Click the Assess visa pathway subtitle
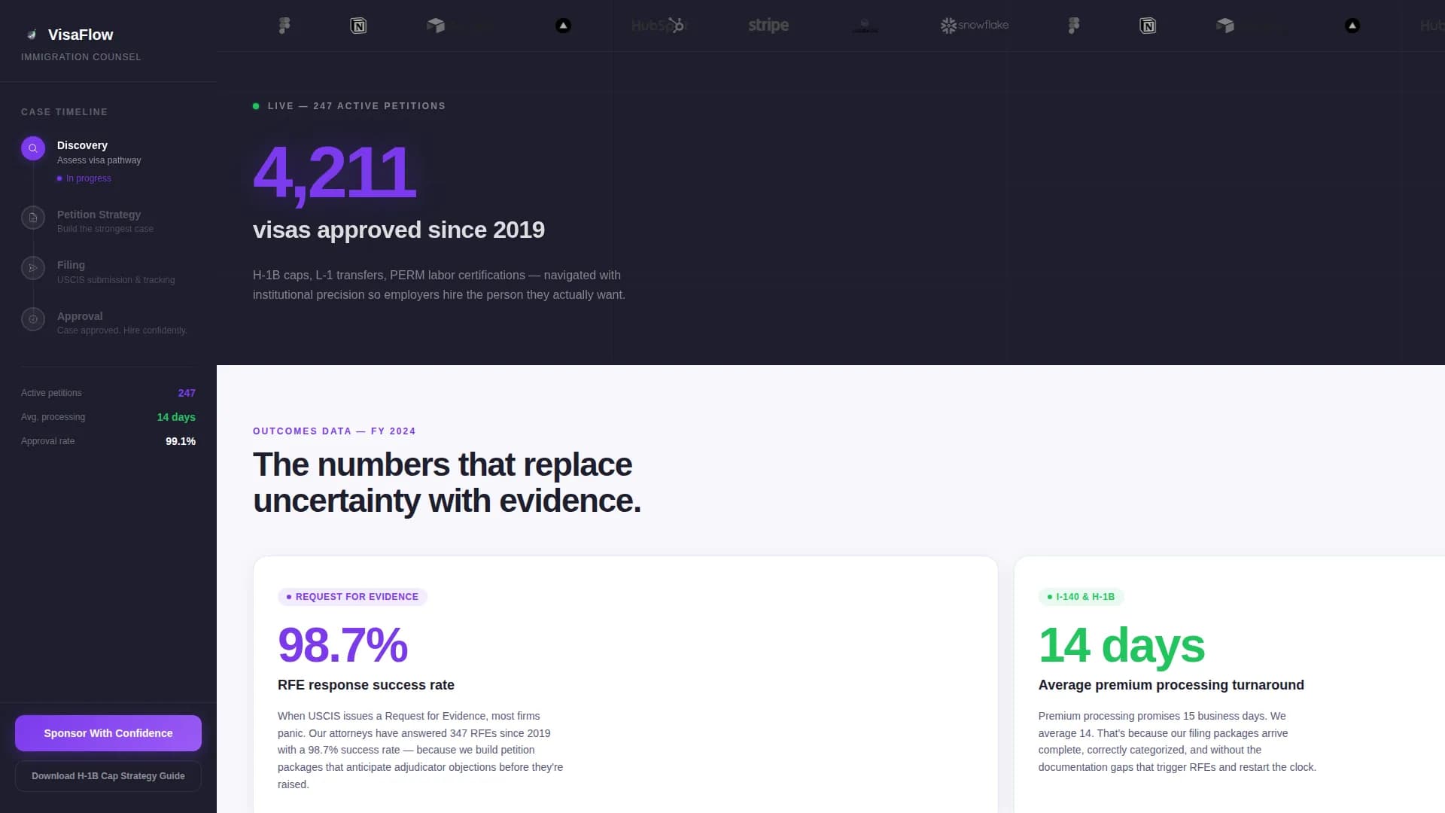1445x813 pixels. 99,160
